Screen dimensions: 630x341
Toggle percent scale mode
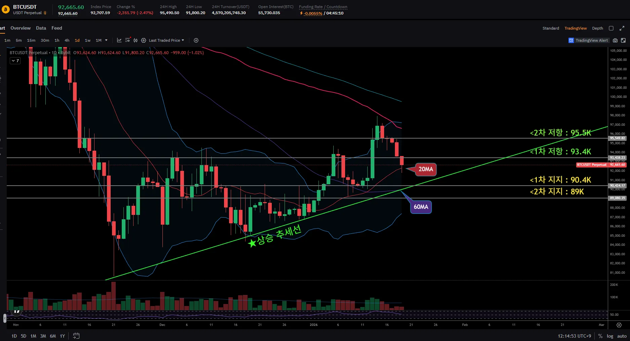[600, 336]
